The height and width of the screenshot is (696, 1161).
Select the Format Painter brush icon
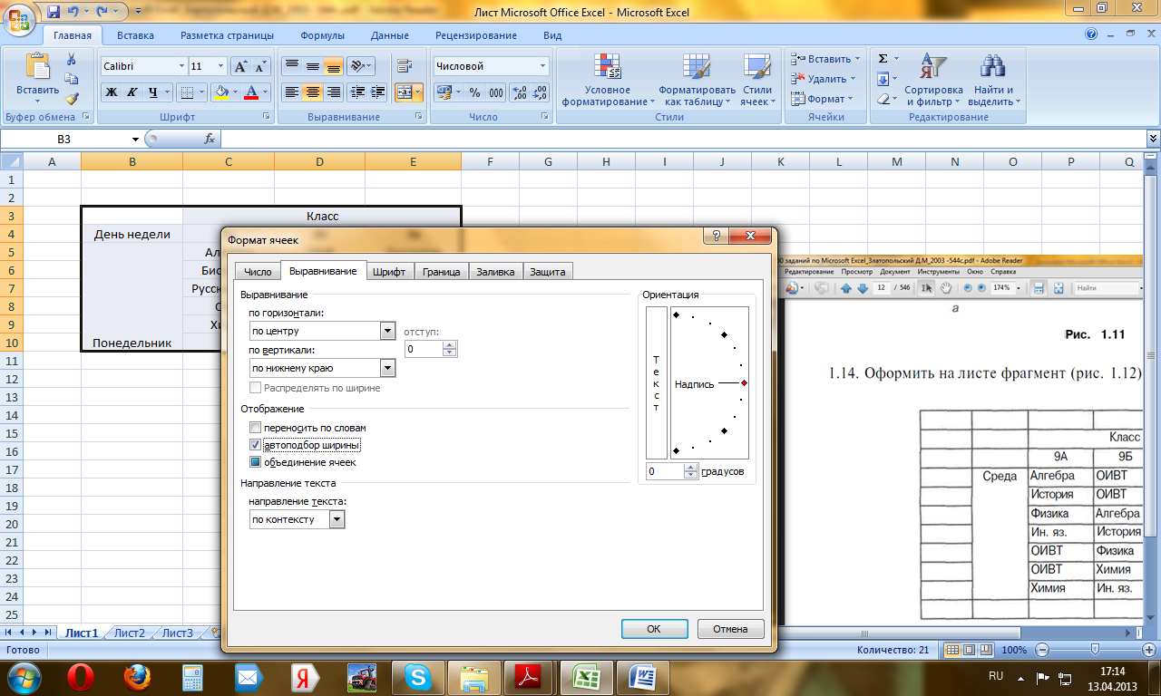(x=72, y=99)
